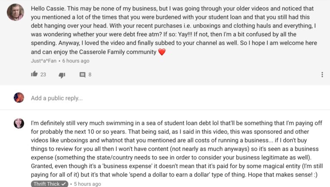This screenshot has width=330, height=187.
Task: Expand the 8 replies count
Action: pyautogui.click(x=90, y=75)
